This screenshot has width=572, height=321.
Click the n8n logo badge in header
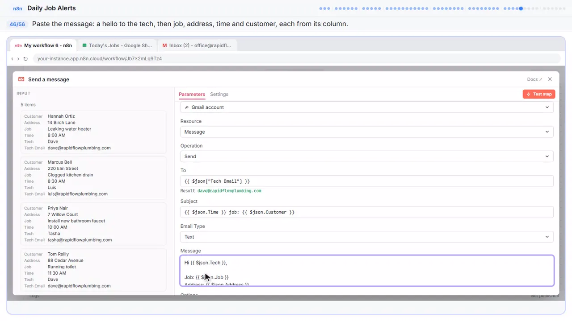[x=18, y=8]
